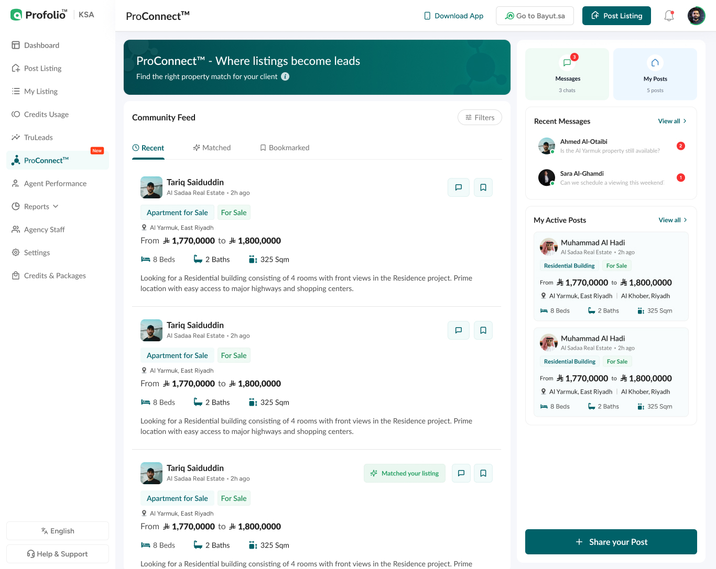Click the Community Feed heading

[164, 117]
